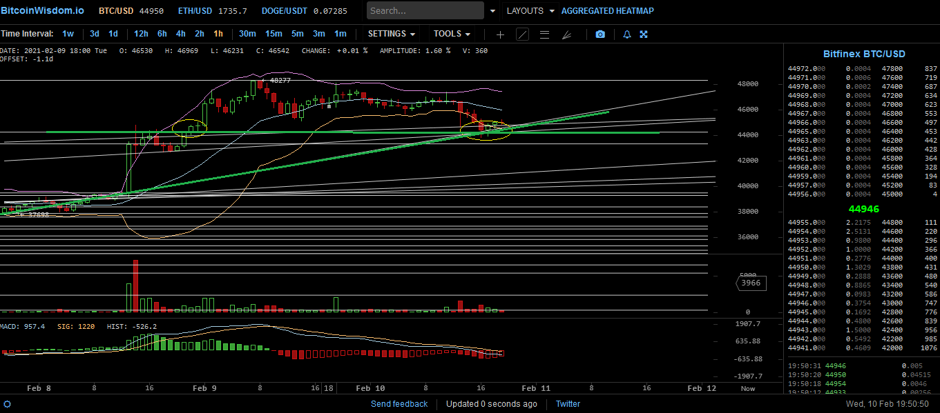Click the 3966 volume marker label
940x413 pixels.
coord(750,283)
